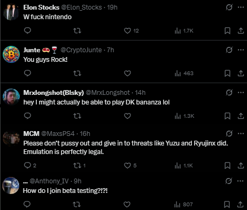The image size is (247, 210).
Task: Open the 16h timestamp on MCM's tweet
Action: click(x=85, y=134)
